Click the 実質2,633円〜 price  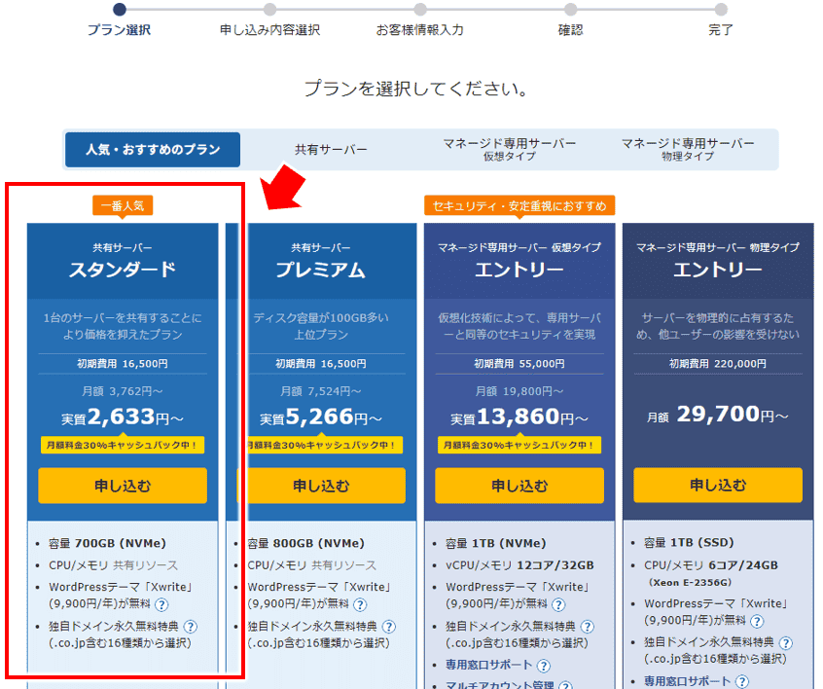[x=123, y=417]
